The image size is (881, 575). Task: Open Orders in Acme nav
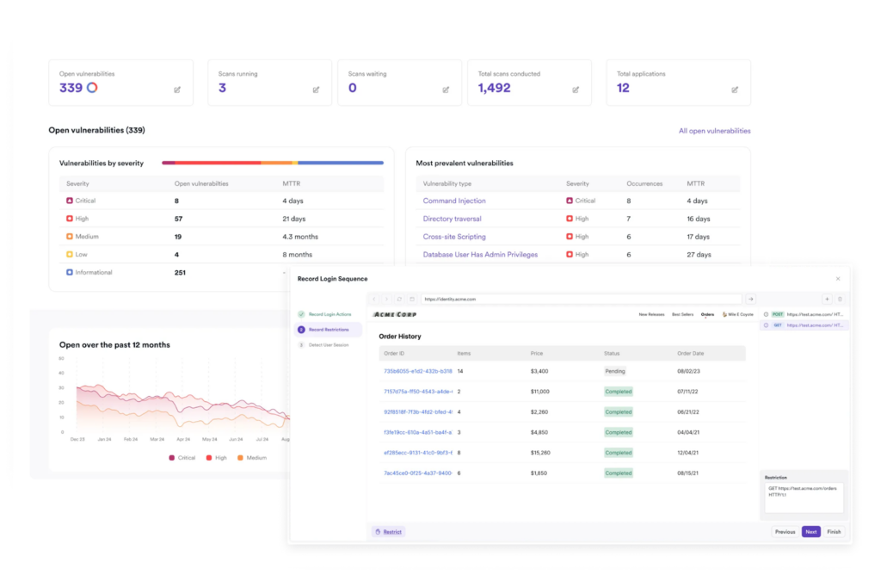pos(707,315)
